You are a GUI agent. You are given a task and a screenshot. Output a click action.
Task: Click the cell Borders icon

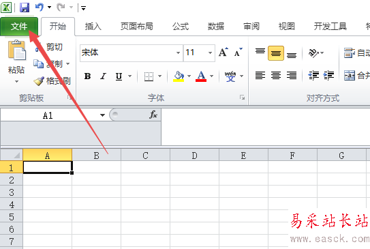149,76
